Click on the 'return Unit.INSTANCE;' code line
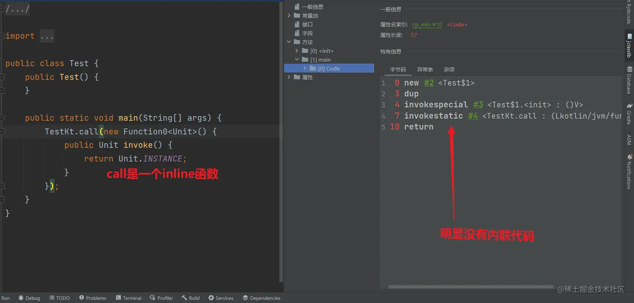This screenshot has height=303, width=634. pos(135,159)
